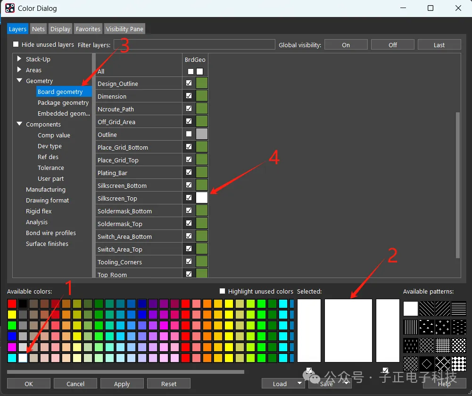Viewport: 472px width, 396px height.
Task: Select Package geometry in the tree
Action: (x=63, y=102)
